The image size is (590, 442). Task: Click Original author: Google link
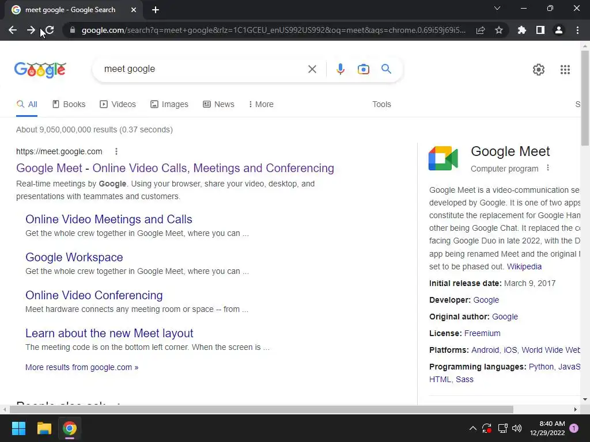click(x=505, y=317)
